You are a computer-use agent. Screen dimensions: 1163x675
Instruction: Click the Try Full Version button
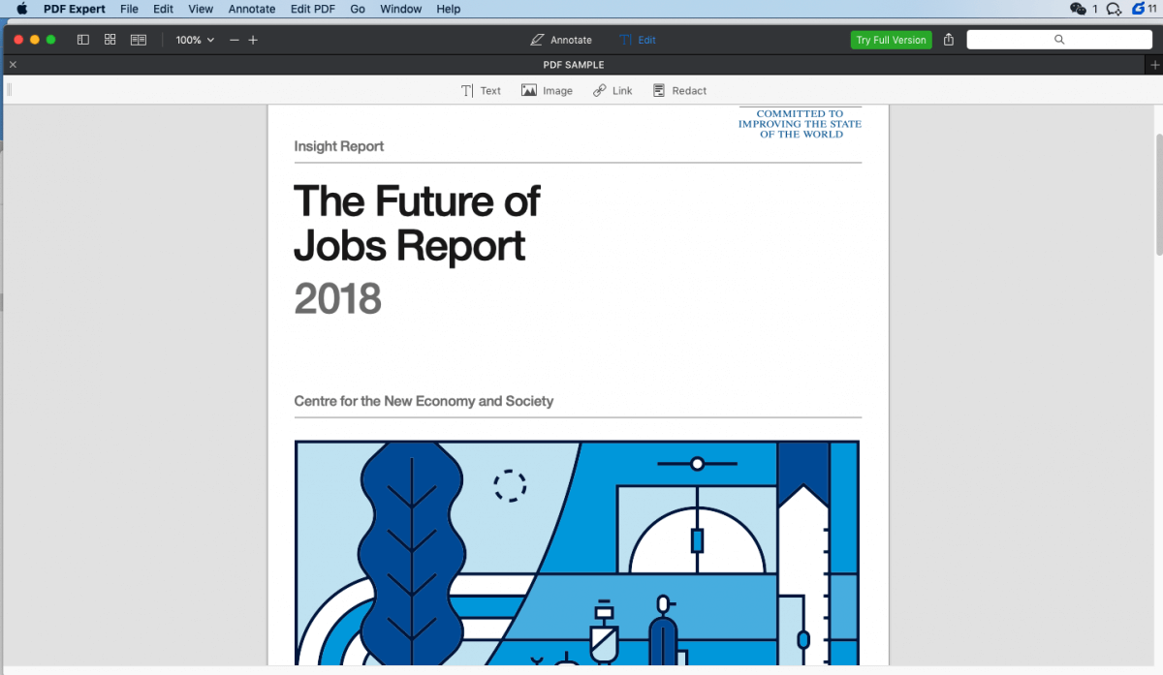891,40
